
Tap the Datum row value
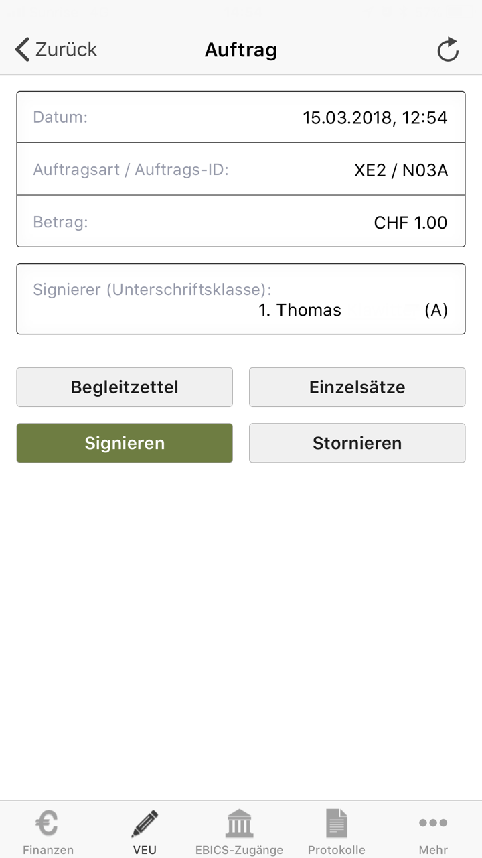tap(375, 118)
